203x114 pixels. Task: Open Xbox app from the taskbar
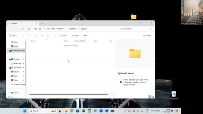[x=89, y=111]
